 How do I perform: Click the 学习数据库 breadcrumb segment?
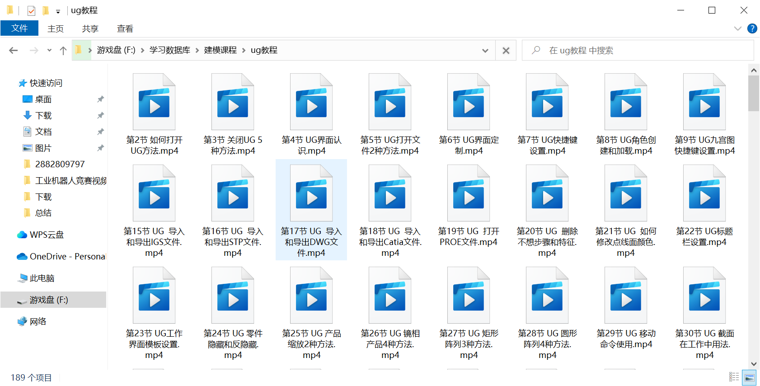(x=170, y=50)
